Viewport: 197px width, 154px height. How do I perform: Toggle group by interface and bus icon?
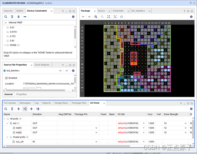pos(25,109)
